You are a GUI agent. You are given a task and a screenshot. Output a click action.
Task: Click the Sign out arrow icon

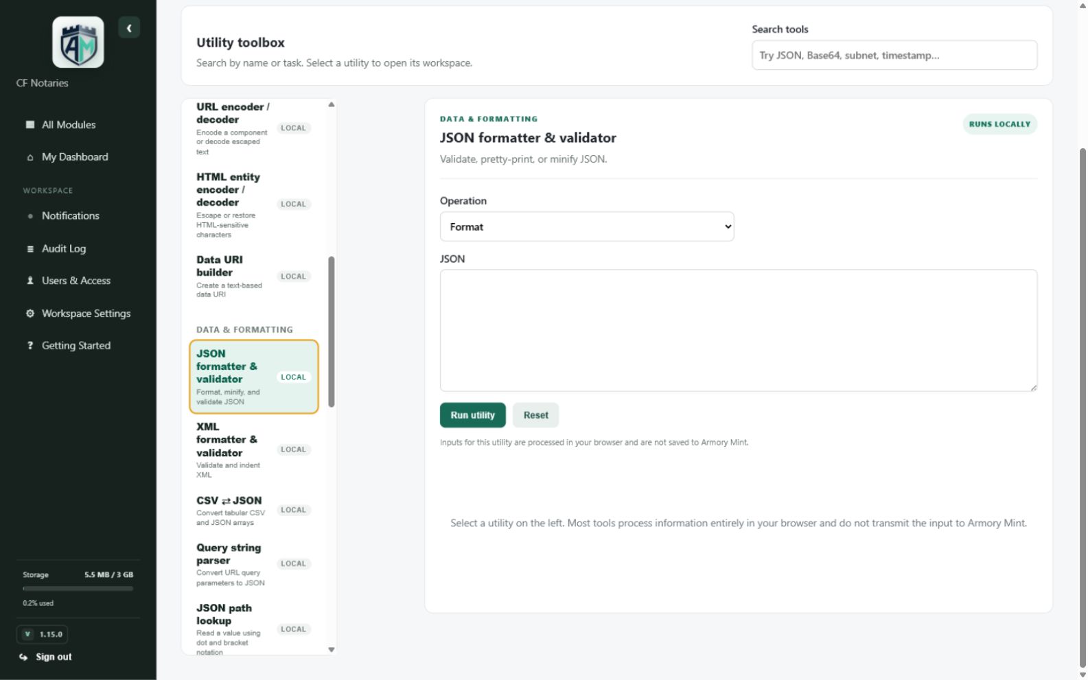[x=23, y=657]
